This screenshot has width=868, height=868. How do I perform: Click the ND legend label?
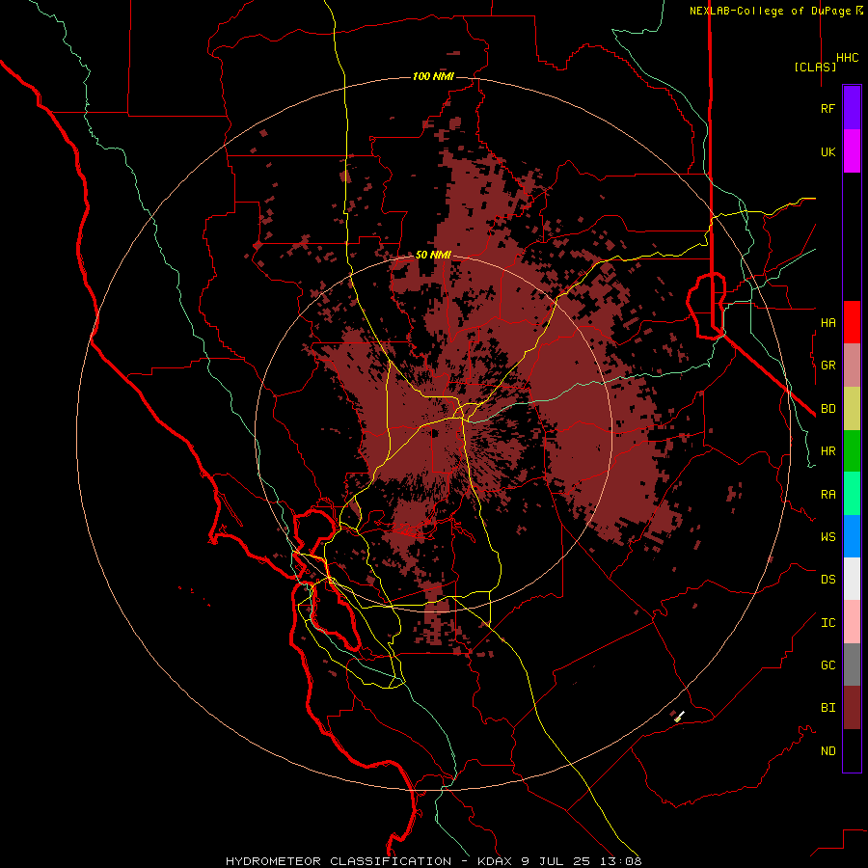tap(827, 751)
